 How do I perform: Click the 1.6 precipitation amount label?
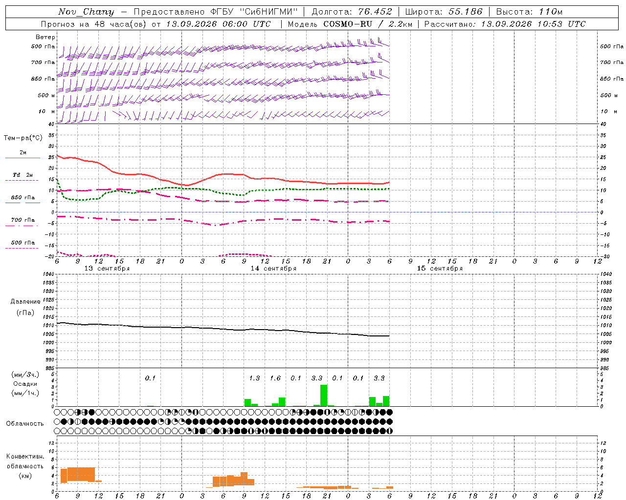(x=275, y=378)
